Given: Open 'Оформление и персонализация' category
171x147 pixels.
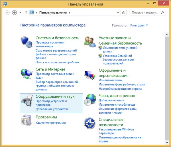Looking at the screenshot, I should point(113,73).
